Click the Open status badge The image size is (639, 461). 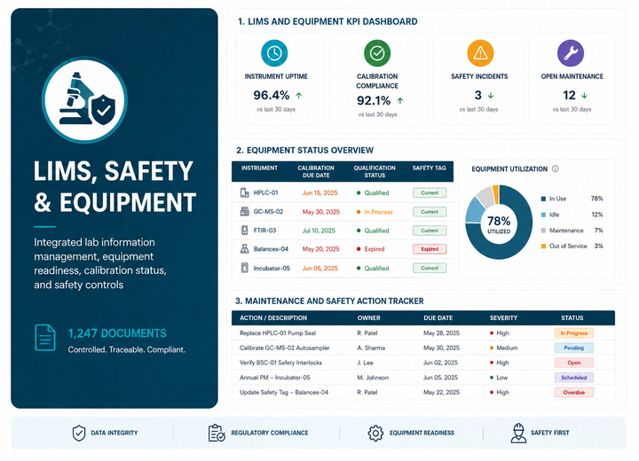tap(574, 363)
